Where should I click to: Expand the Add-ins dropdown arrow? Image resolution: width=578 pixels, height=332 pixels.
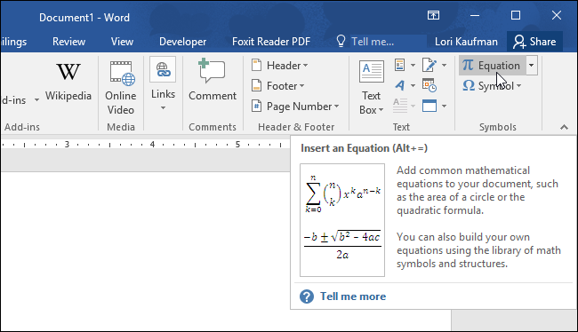(36, 99)
